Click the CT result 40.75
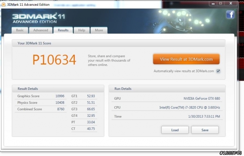Image resolution: width=244 pixels, height=156 pixels. pos(91,129)
